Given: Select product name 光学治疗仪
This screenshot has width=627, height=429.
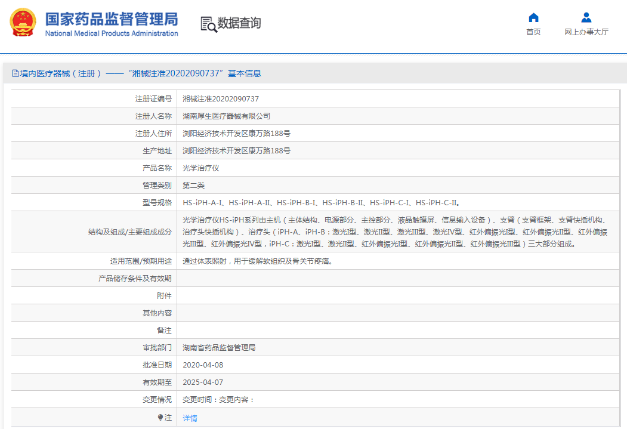Looking at the screenshot, I should (200, 168).
